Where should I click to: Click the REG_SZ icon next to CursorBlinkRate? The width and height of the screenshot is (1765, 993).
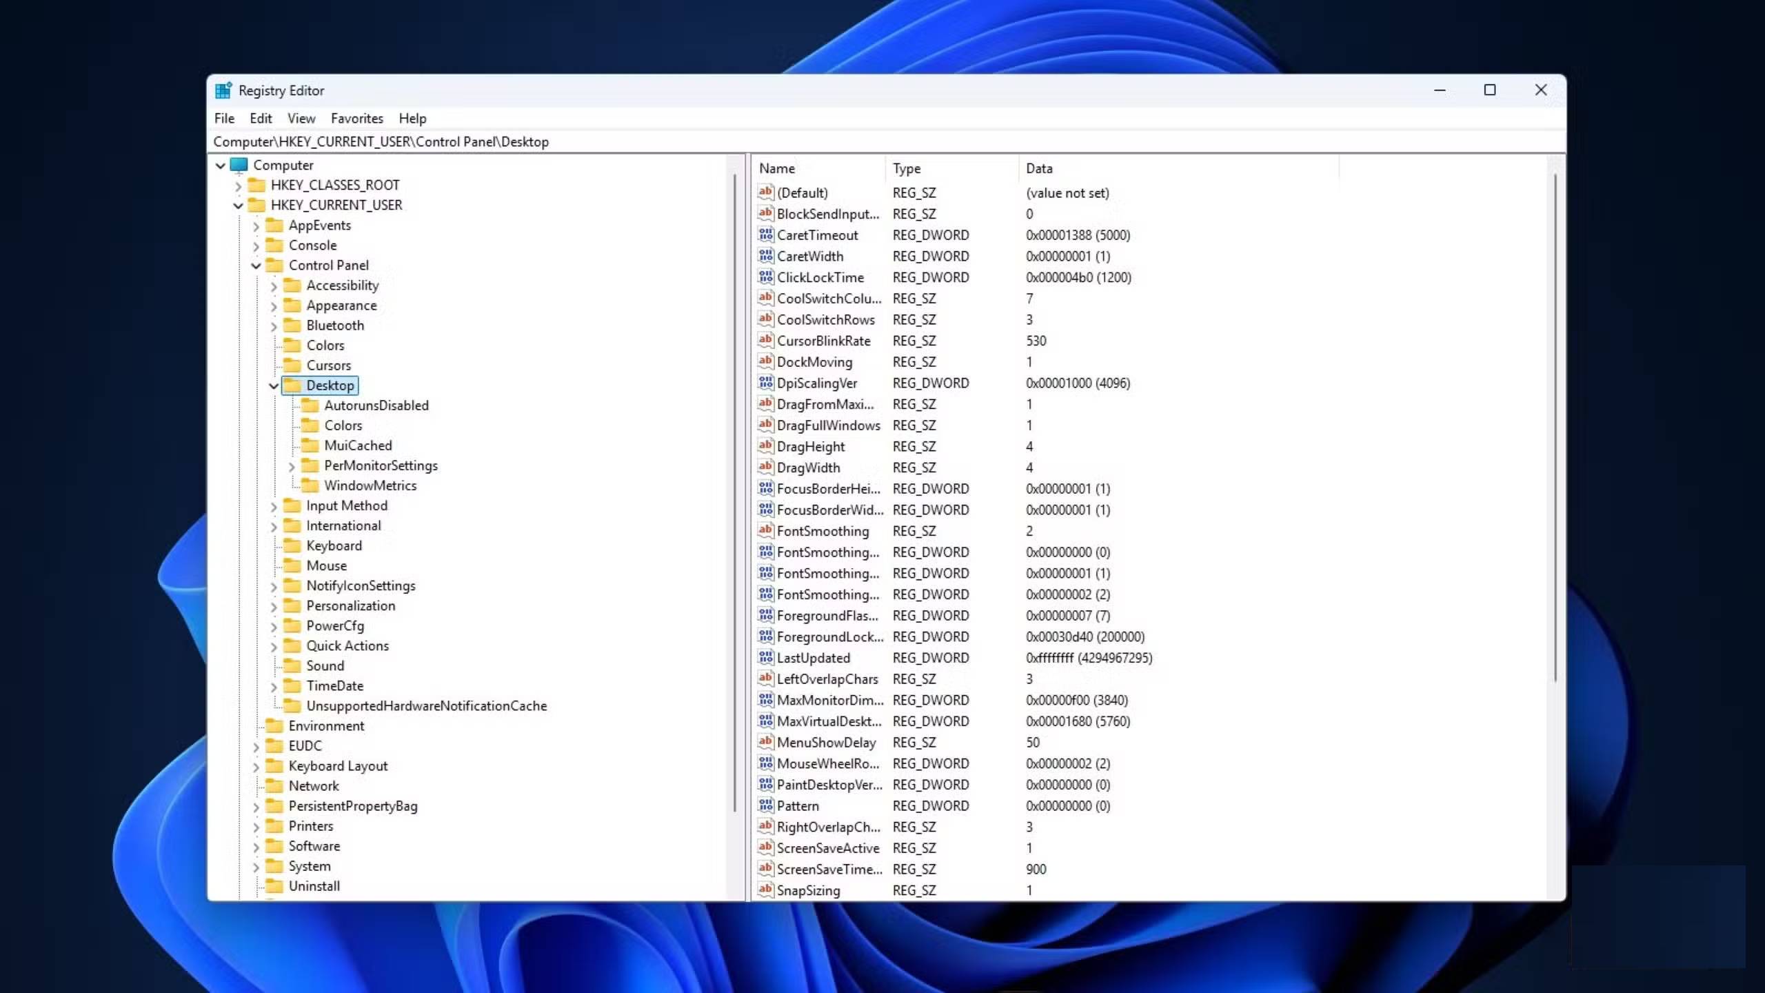[x=765, y=340]
